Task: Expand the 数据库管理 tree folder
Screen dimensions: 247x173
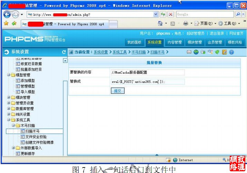Action: (9, 108)
